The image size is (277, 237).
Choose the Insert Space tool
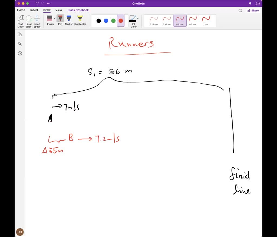[x=37, y=21]
